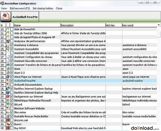The height and width of the screenshot is (131, 161).
Task: Click the Backgammon sur Internet row icon
Action: click(x=8, y=96)
